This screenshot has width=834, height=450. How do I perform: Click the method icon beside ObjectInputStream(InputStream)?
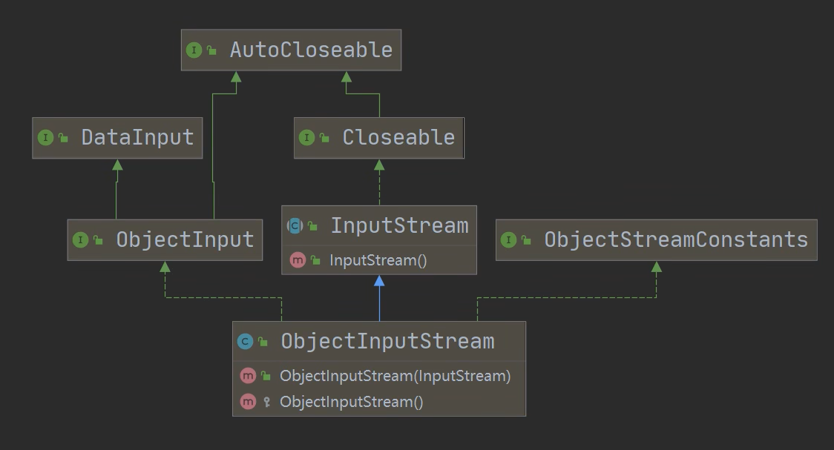point(248,376)
